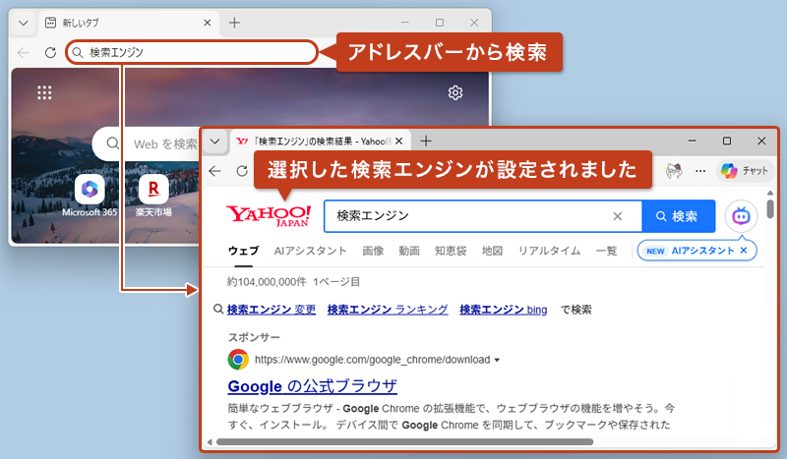Open the 一覧 tab
This screenshot has height=459, width=787.
point(606,251)
